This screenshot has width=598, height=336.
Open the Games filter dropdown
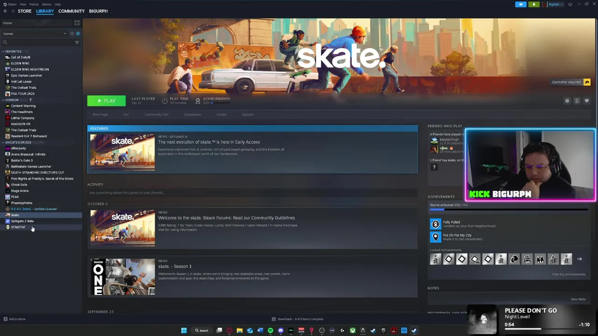pyautogui.click(x=35, y=34)
